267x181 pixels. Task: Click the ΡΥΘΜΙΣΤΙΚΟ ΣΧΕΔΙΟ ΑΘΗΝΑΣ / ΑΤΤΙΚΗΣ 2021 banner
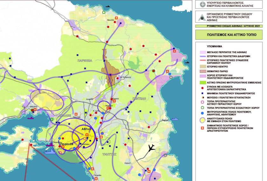pos(229,26)
